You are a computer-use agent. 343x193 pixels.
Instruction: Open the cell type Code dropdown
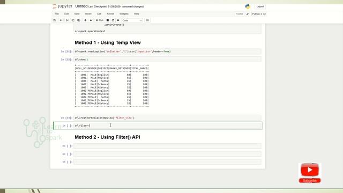(x=132, y=20)
